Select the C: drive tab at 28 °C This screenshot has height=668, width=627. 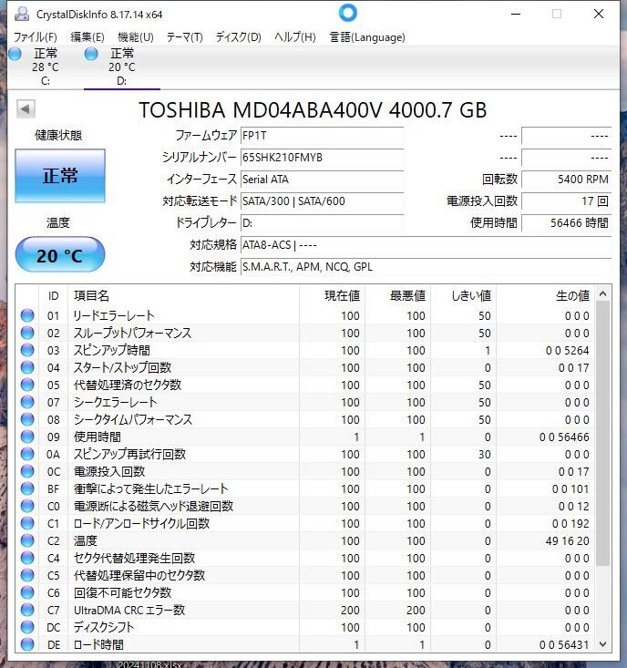coord(45,67)
